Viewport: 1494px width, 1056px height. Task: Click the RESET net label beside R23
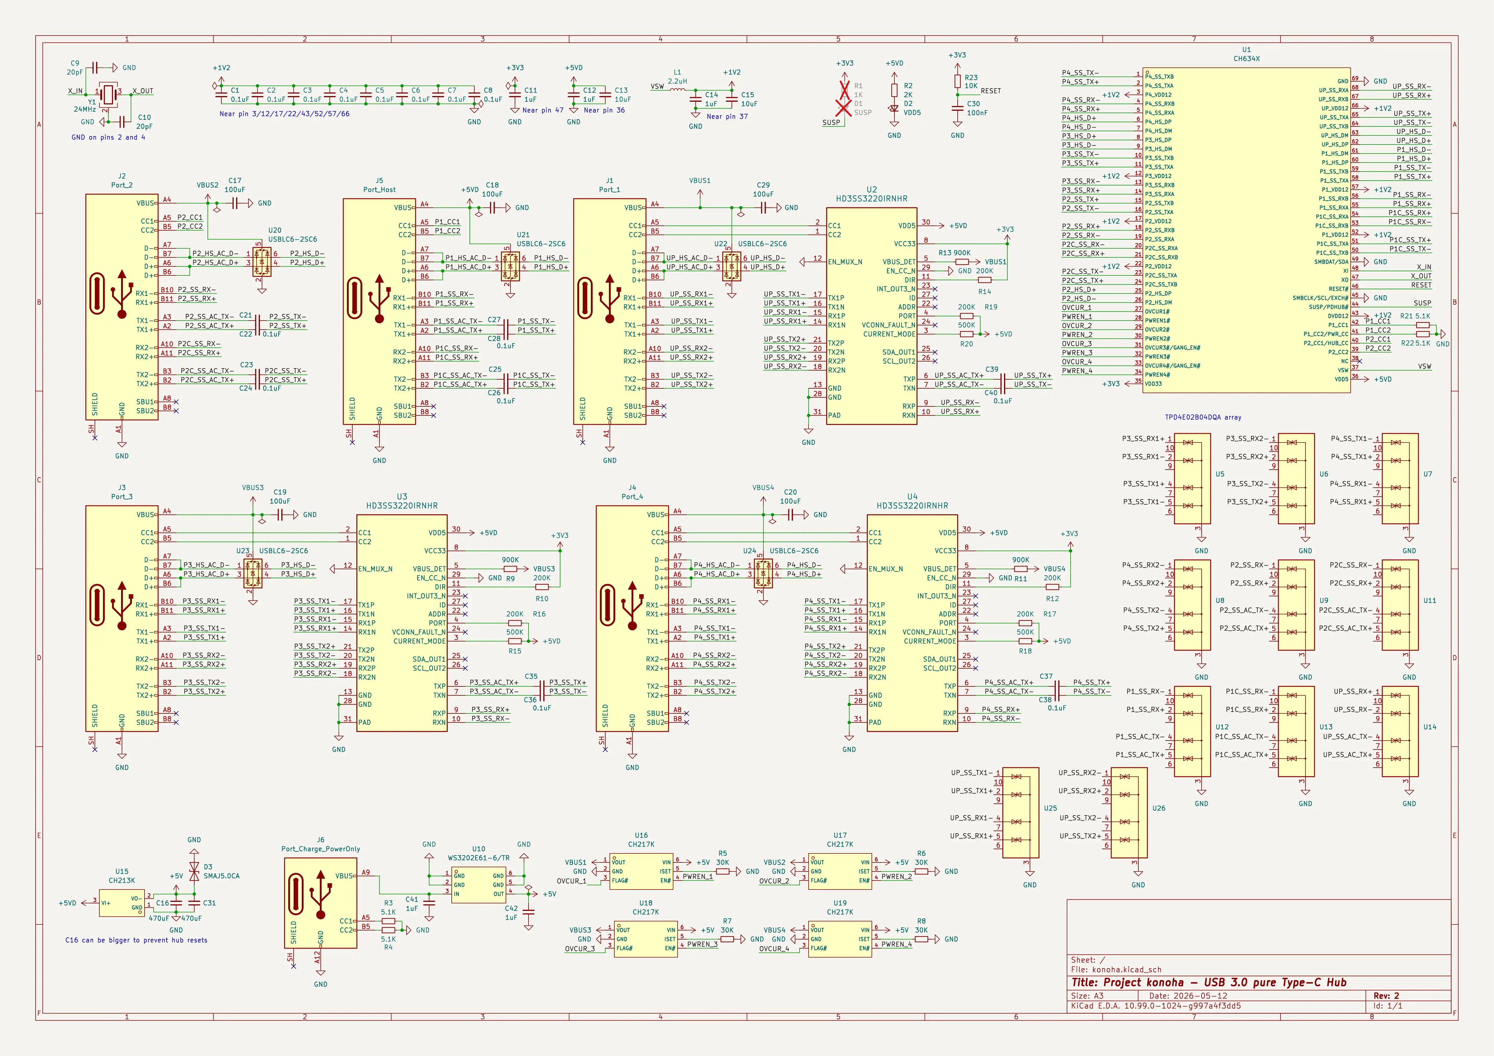(x=990, y=91)
